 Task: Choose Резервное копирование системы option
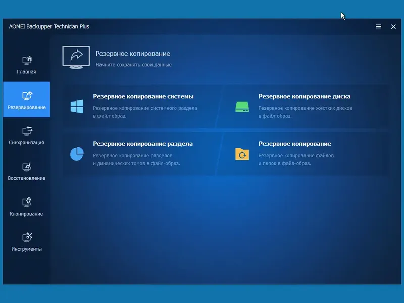pos(143,96)
